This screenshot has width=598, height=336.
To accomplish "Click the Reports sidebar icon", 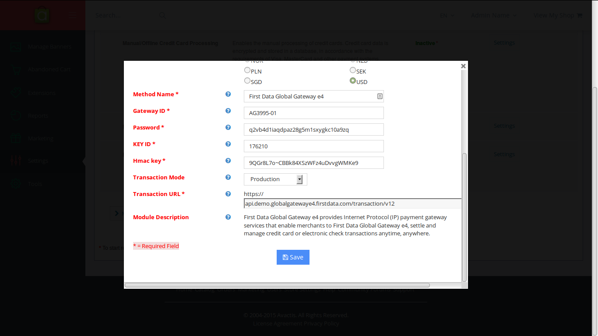I will point(16,115).
